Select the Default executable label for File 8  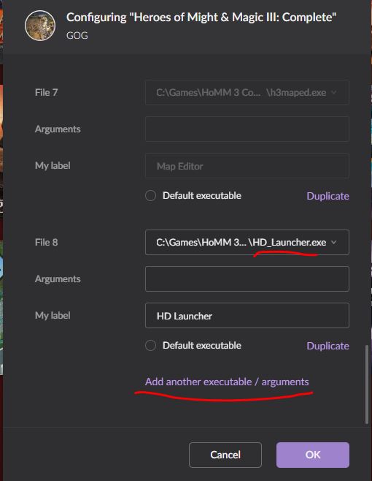pos(202,346)
